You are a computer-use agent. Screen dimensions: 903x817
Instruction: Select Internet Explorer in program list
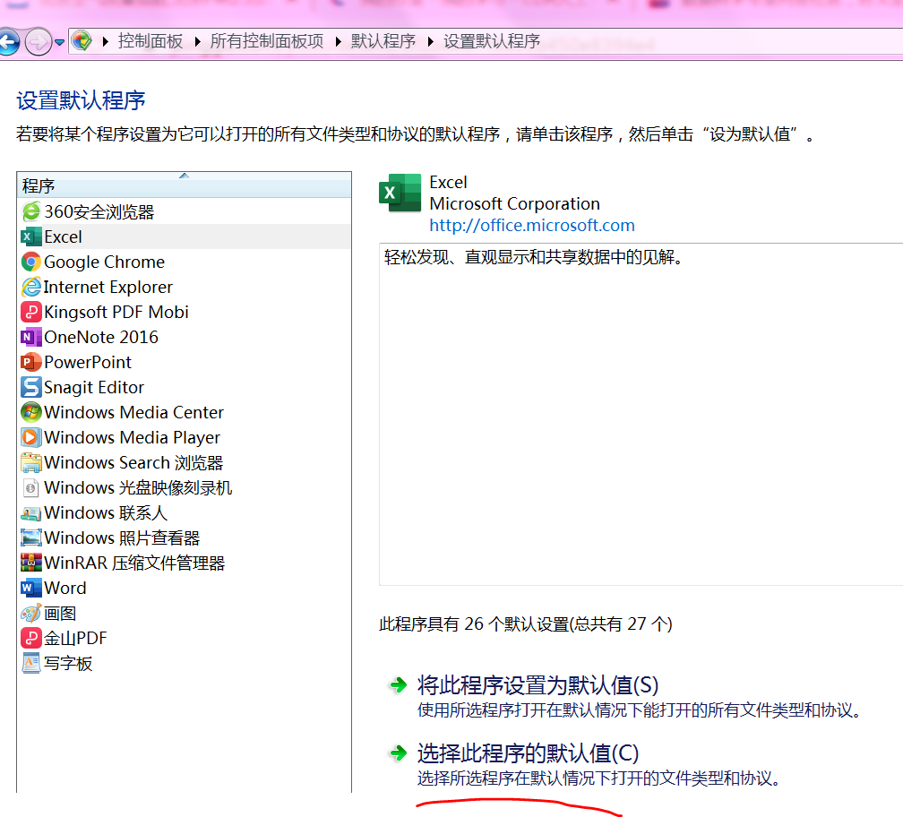tap(107, 287)
